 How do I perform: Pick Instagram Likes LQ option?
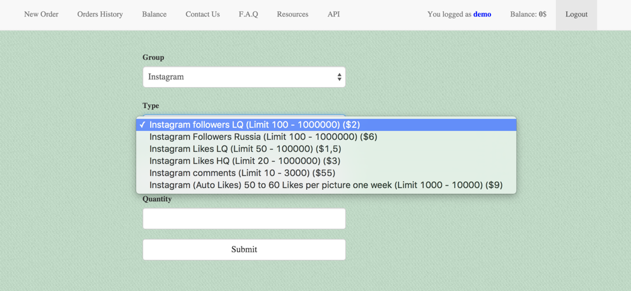[326, 149]
